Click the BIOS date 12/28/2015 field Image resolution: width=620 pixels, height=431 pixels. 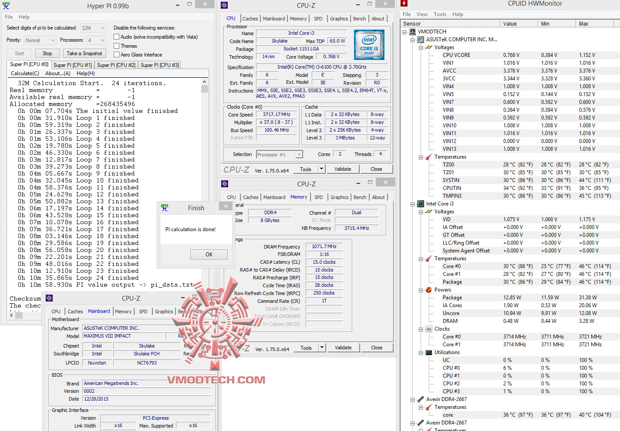coord(146,399)
